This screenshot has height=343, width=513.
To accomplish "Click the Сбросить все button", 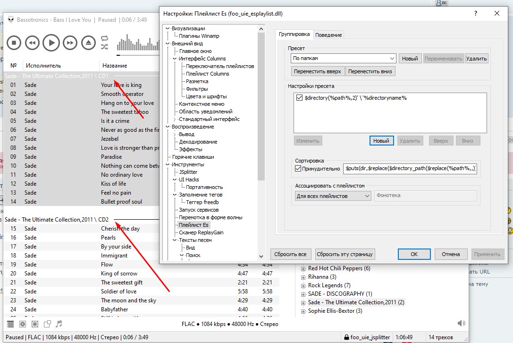I will point(291,254).
